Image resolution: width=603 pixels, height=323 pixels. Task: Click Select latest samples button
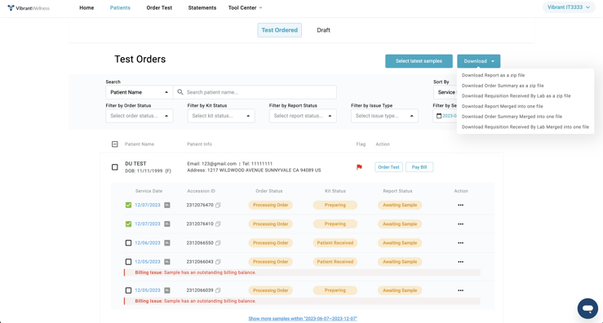[419, 61]
